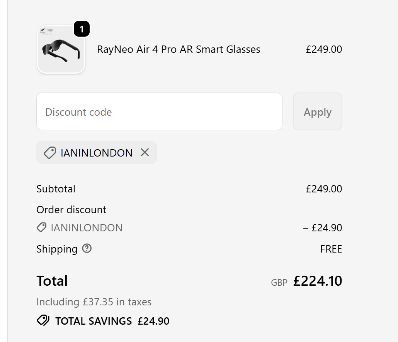Select the Subtotal label

pyautogui.click(x=56, y=189)
